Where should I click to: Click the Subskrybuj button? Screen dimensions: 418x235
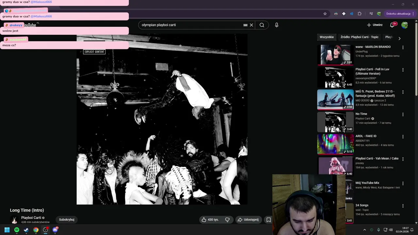click(67, 220)
